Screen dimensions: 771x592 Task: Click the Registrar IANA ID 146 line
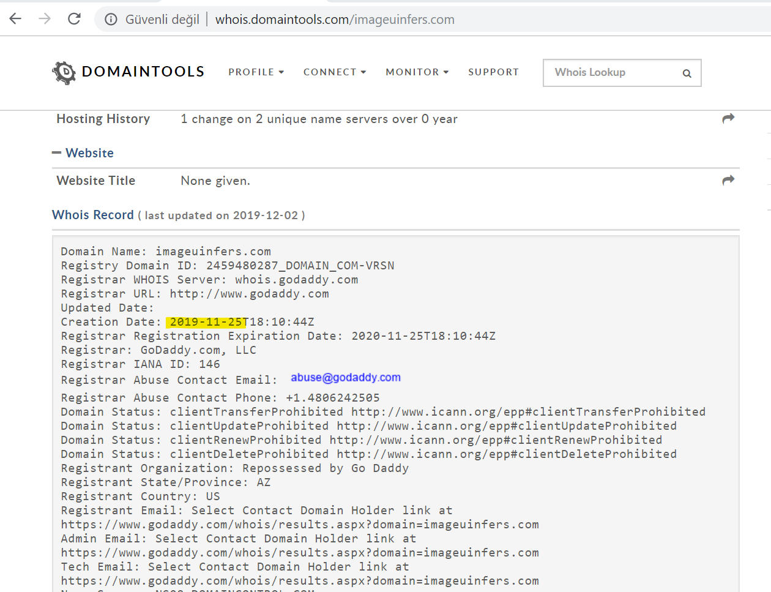click(x=140, y=364)
